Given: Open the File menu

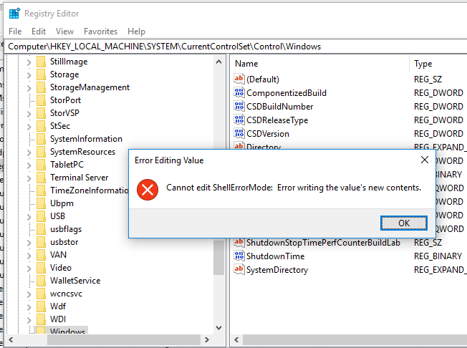Looking at the screenshot, I should click(x=15, y=32).
